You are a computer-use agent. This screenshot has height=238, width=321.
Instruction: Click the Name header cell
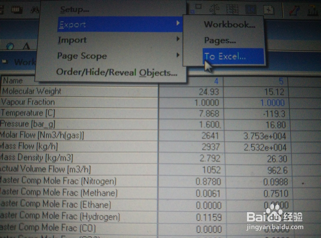[13, 81]
